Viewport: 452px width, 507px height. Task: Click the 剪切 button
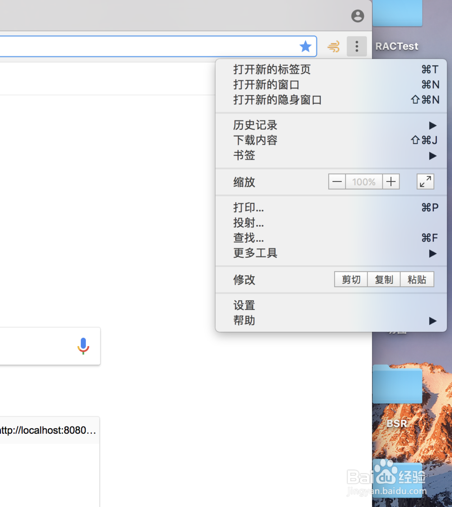point(351,280)
